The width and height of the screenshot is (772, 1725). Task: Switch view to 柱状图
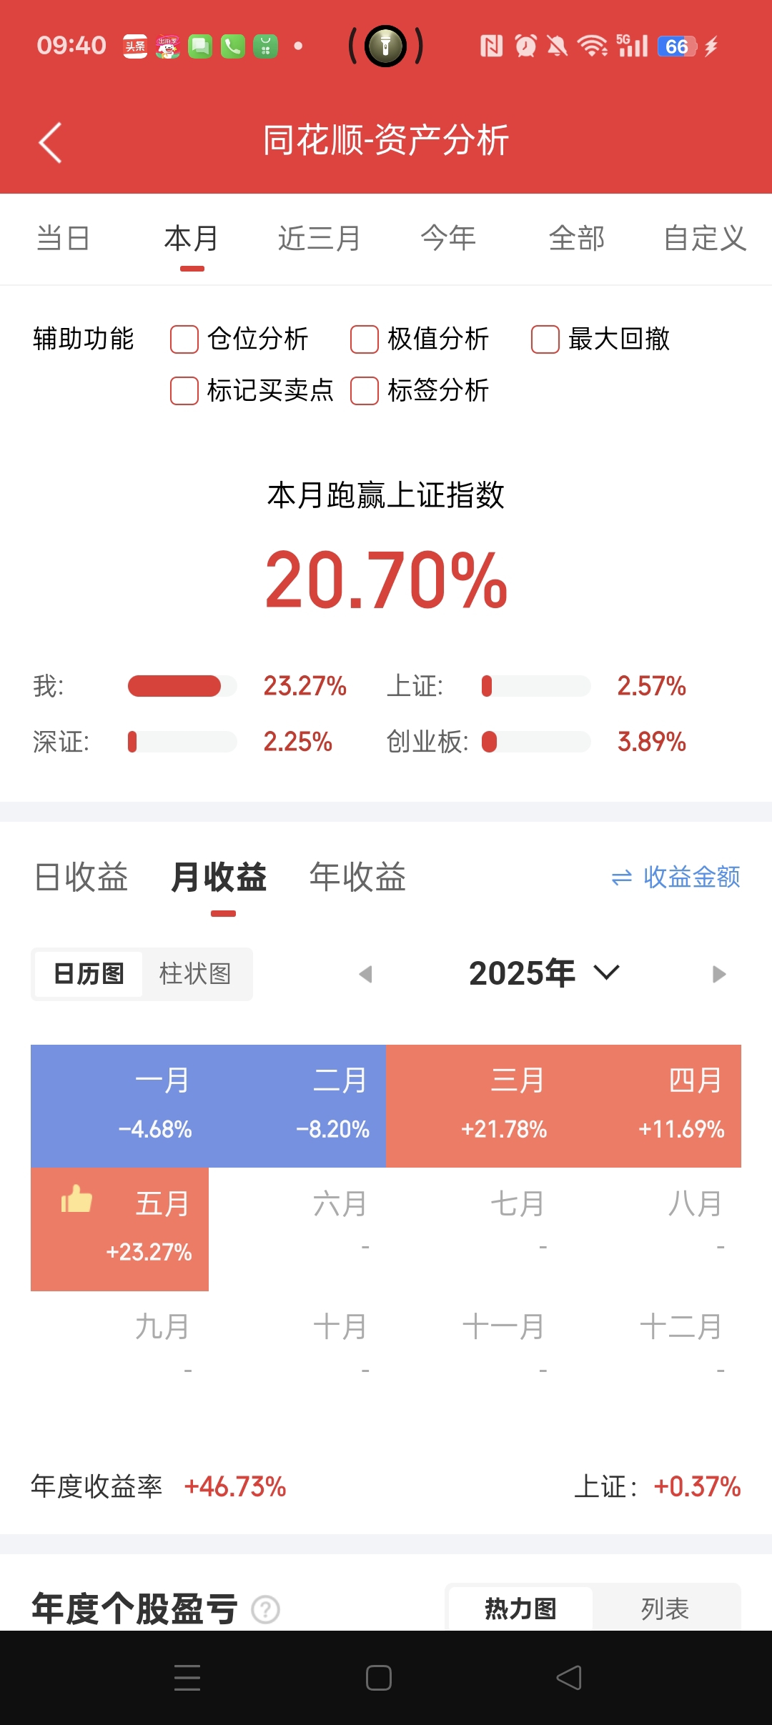[x=195, y=974]
